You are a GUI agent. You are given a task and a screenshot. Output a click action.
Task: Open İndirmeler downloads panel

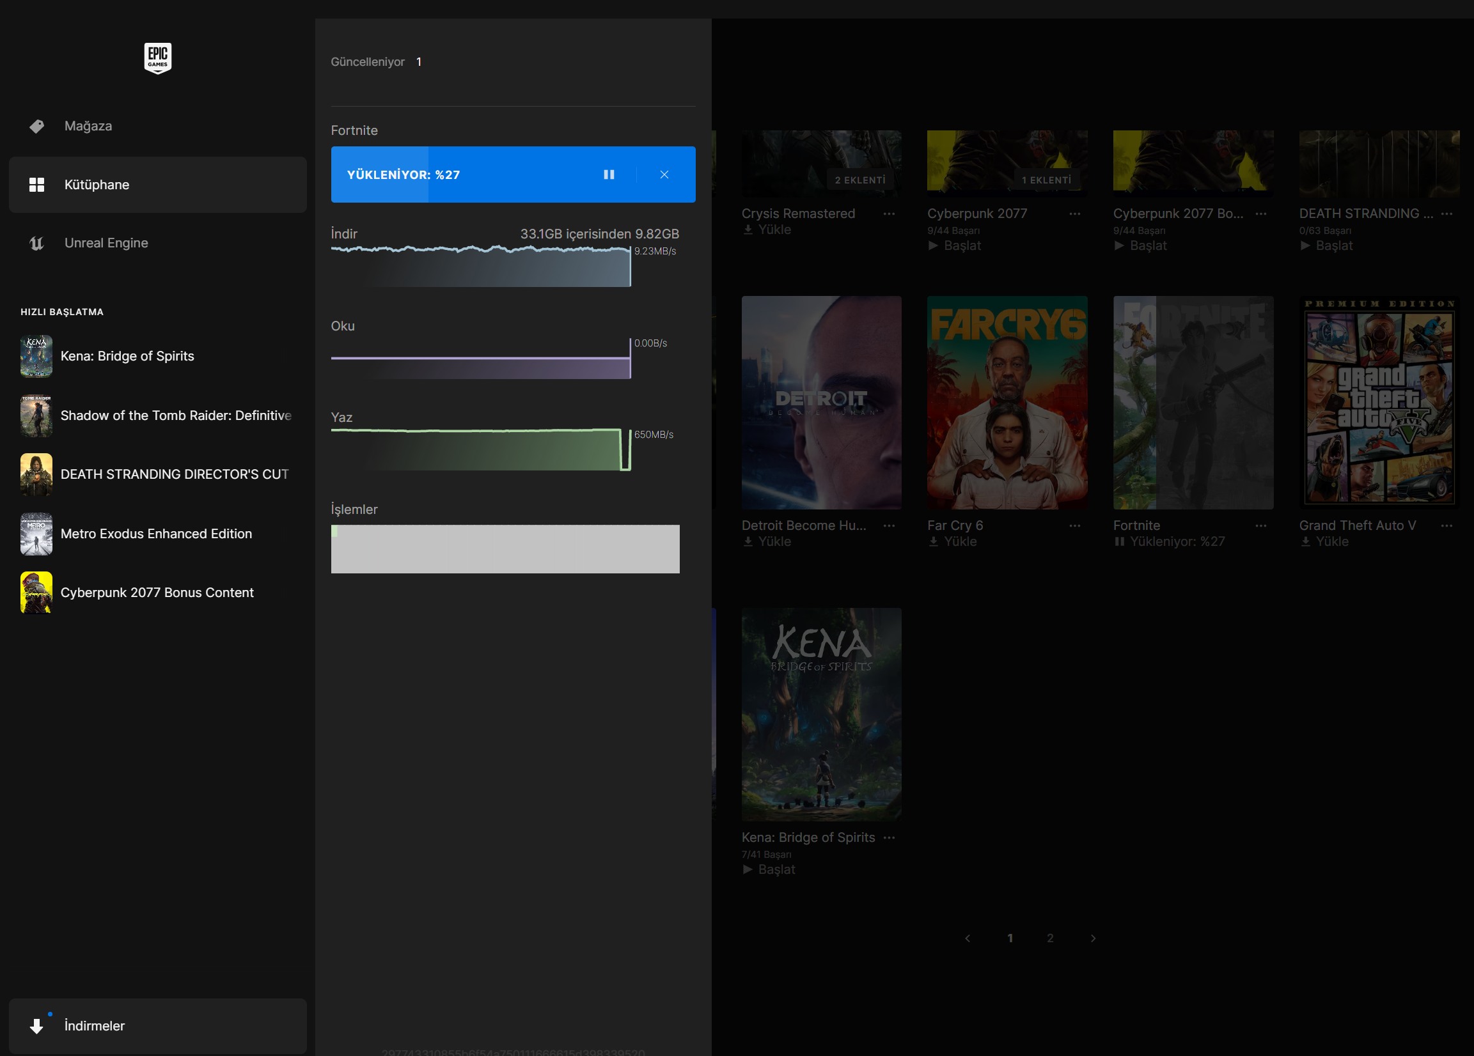(157, 1025)
